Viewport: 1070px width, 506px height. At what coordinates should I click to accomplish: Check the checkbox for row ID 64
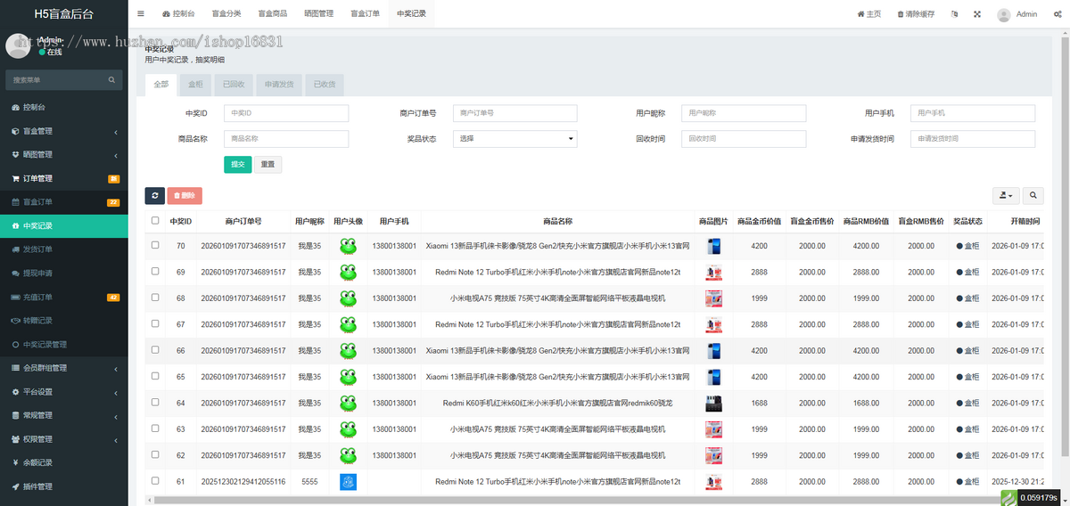(155, 403)
